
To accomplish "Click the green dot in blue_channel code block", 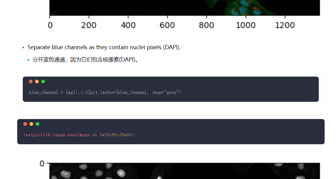I will click(43, 82).
